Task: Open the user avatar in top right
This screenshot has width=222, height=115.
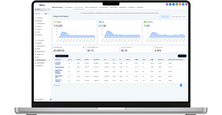Action: [186, 4]
